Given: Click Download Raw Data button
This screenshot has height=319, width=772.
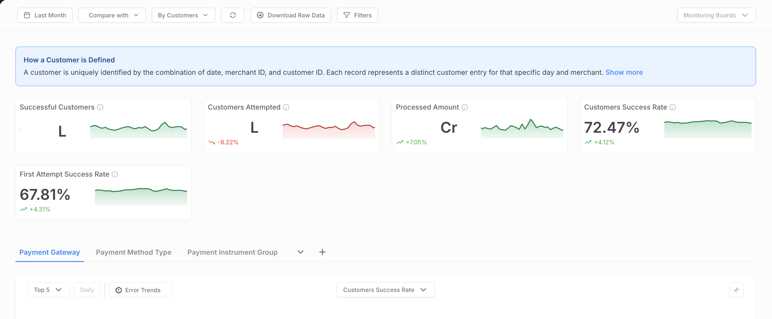Looking at the screenshot, I should [290, 15].
